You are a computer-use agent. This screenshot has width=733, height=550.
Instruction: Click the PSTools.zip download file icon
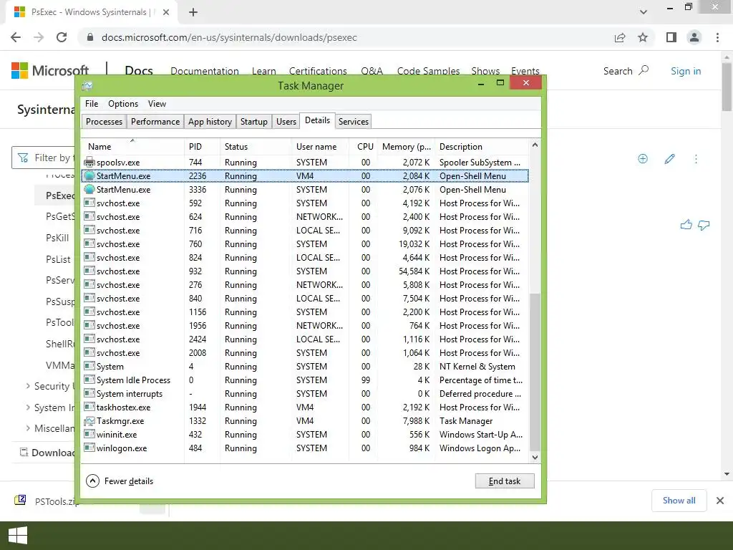(x=20, y=500)
